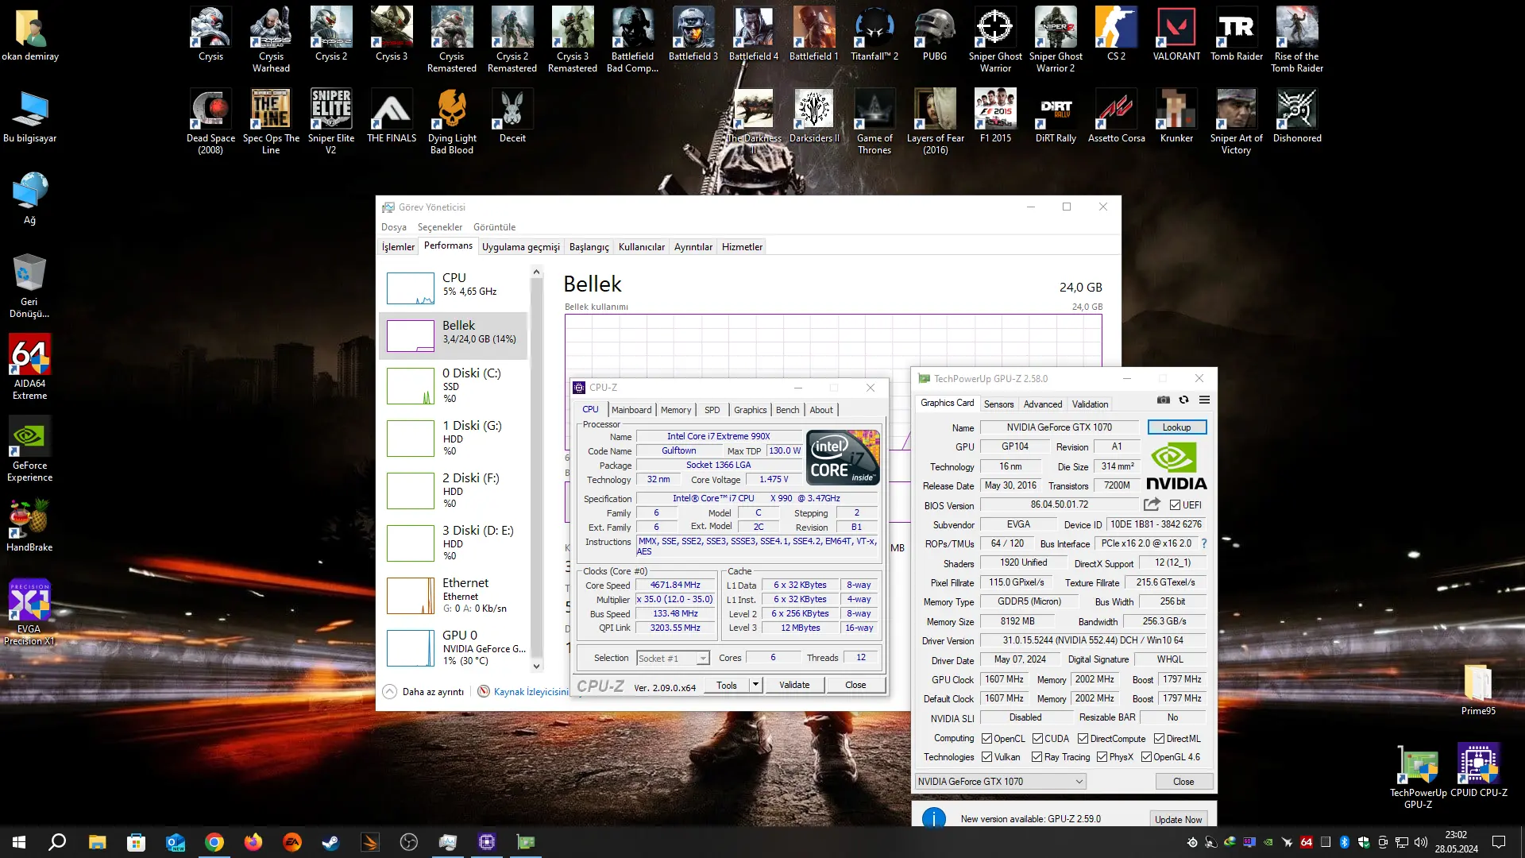1525x858 pixels.
Task: Open the Crysis Warhead desktop shortcut
Action: [x=271, y=40]
